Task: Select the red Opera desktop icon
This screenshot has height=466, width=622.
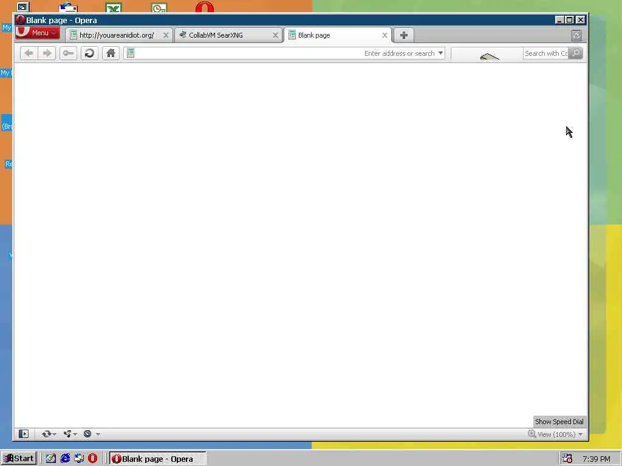Action: tap(205, 7)
